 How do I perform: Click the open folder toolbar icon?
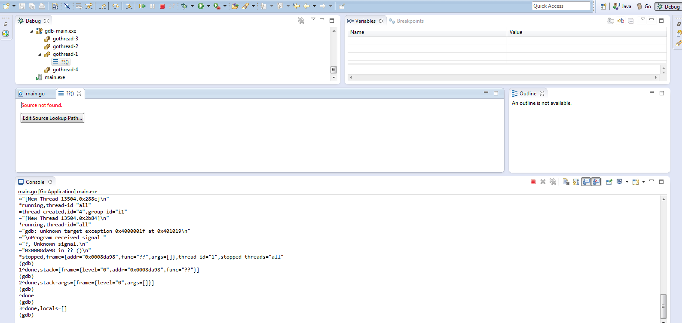tap(235, 6)
